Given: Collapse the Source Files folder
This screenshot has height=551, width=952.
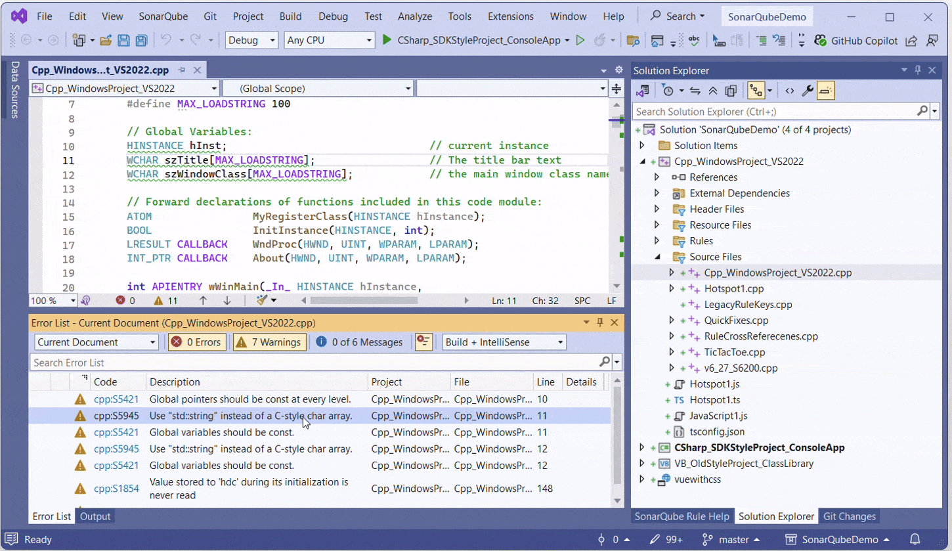Looking at the screenshot, I should coord(657,257).
